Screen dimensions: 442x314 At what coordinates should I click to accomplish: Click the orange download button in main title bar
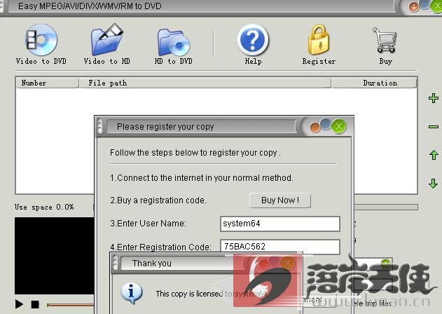pos(414,6)
